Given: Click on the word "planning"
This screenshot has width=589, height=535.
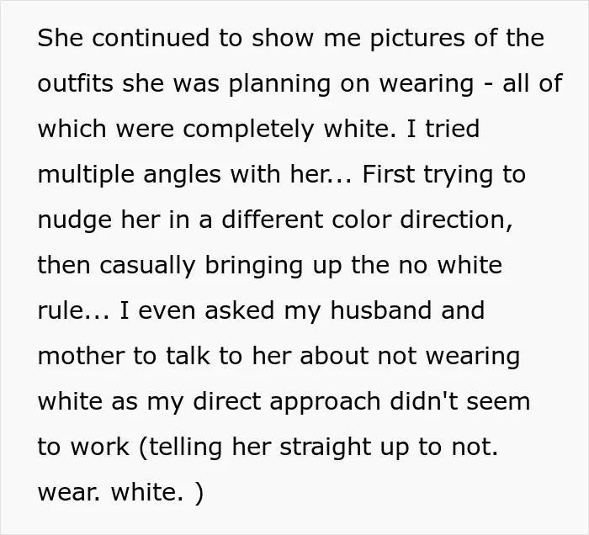Looking at the screenshot, I should (279, 85).
